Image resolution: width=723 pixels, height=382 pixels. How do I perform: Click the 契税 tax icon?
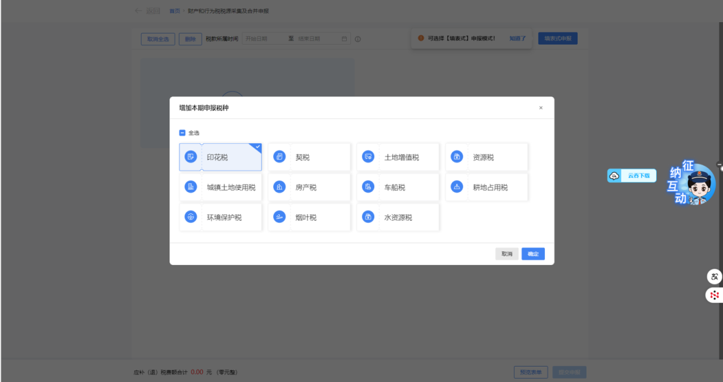(279, 157)
